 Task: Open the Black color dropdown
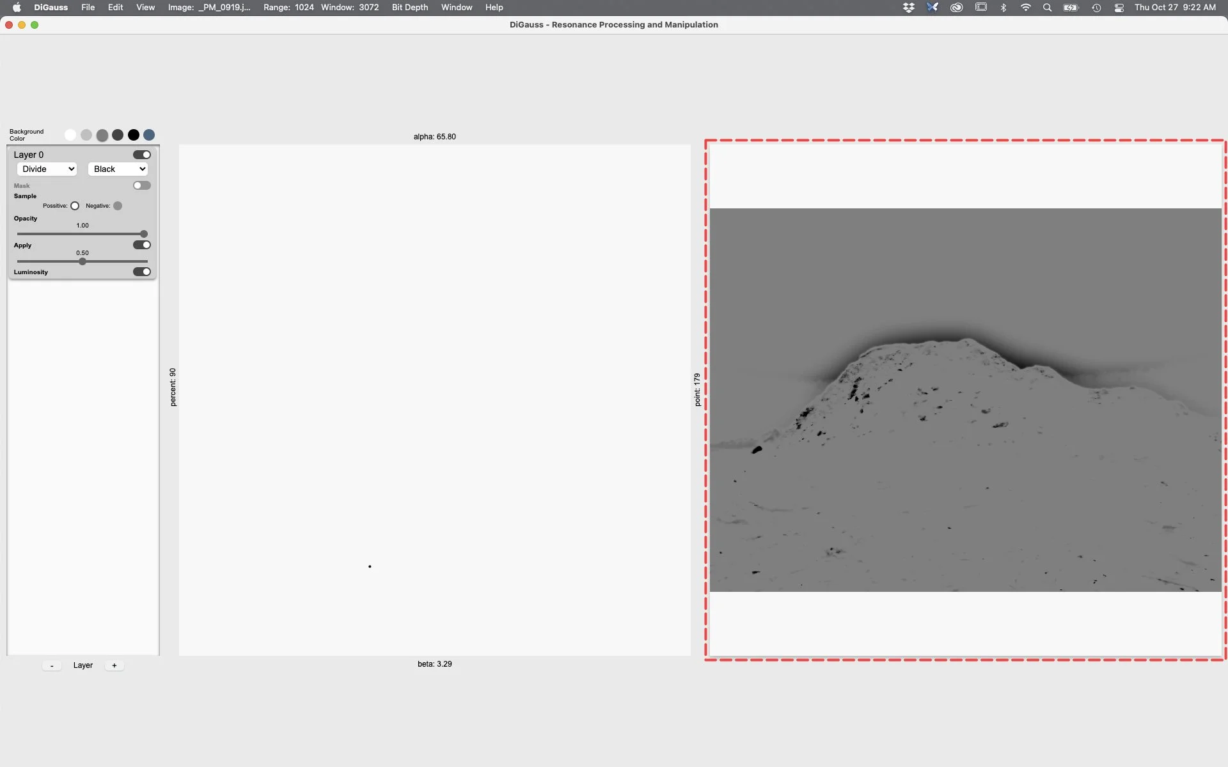118,169
